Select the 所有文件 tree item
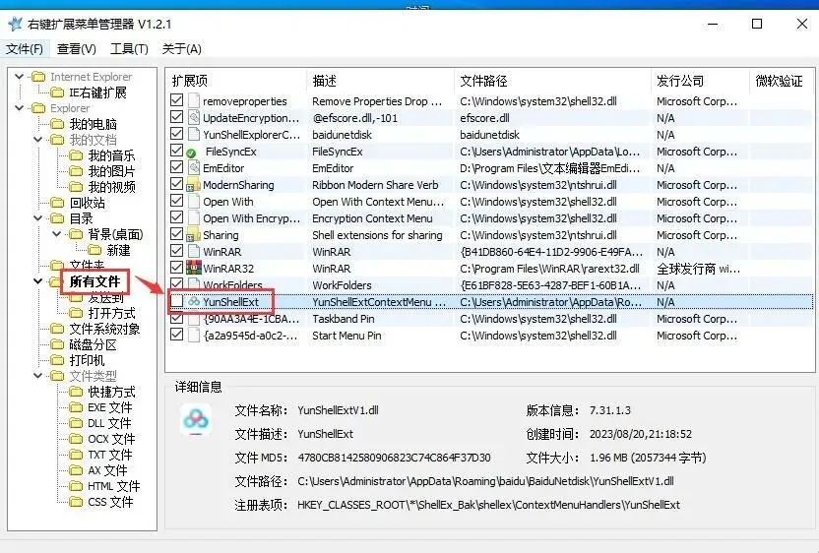Viewport: 819px width, 553px height. (94, 281)
